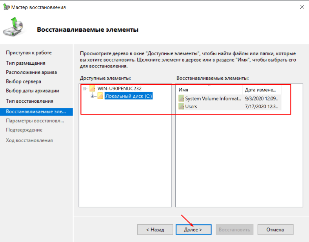Image resolution: width=309 pixels, height=242 pixels.
Task: Open the Выбор сервера step
Action: point(24,82)
